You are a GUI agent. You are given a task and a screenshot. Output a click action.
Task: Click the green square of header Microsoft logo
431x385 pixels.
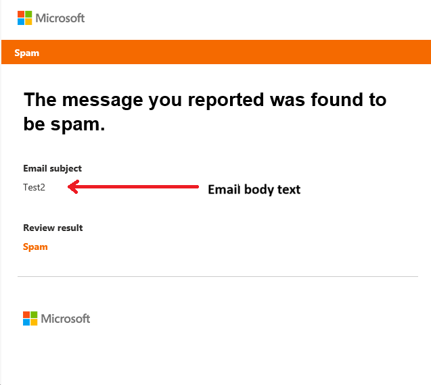coord(28,14)
